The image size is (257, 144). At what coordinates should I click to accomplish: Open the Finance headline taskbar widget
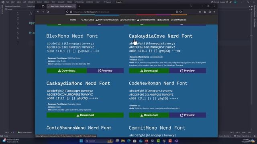[x=11, y=141]
